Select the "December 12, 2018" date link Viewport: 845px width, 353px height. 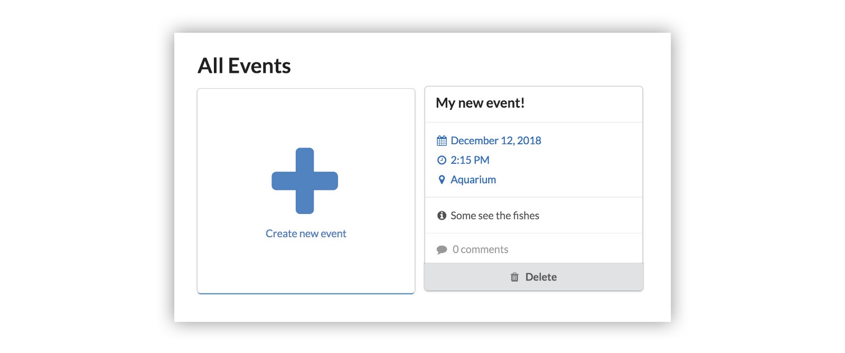pos(495,141)
